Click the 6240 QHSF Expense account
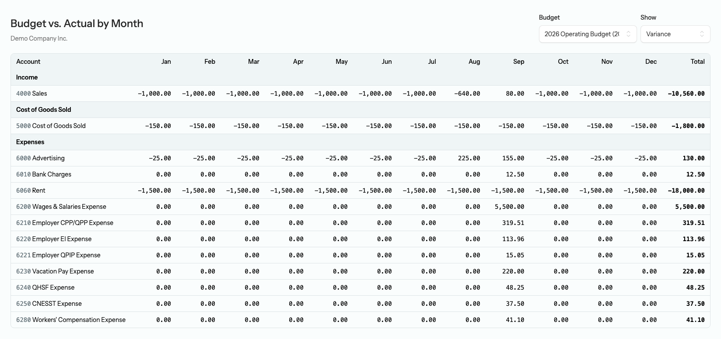This screenshot has height=339, width=721. tap(45, 287)
